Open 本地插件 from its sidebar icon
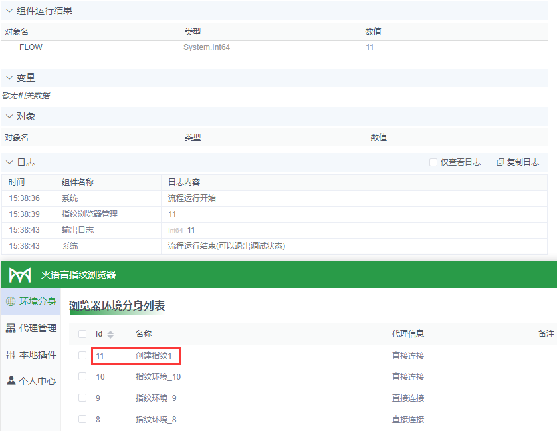 click(12, 355)
